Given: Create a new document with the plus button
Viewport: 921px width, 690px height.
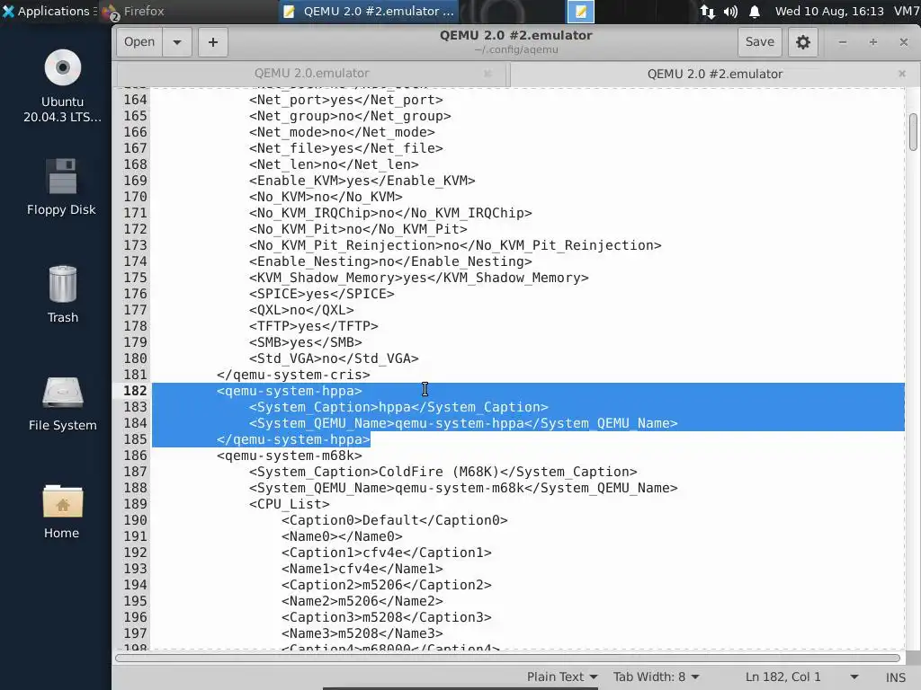Looking at the screenshot, I should (x=212, y=42).
